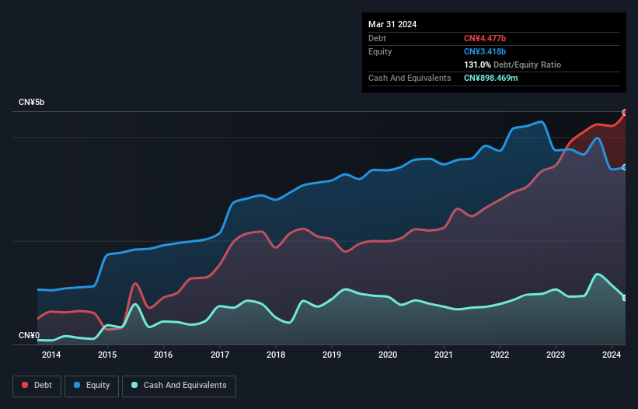Toggle Cash And Equivalents legend button
Image resolution: width=638 pixels, height=409 pixels.
coord(179,386)
